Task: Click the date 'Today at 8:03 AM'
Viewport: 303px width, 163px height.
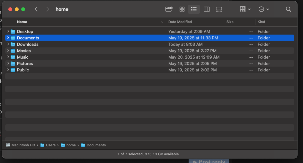Action: pyautogui.click(x=185, y=44)
